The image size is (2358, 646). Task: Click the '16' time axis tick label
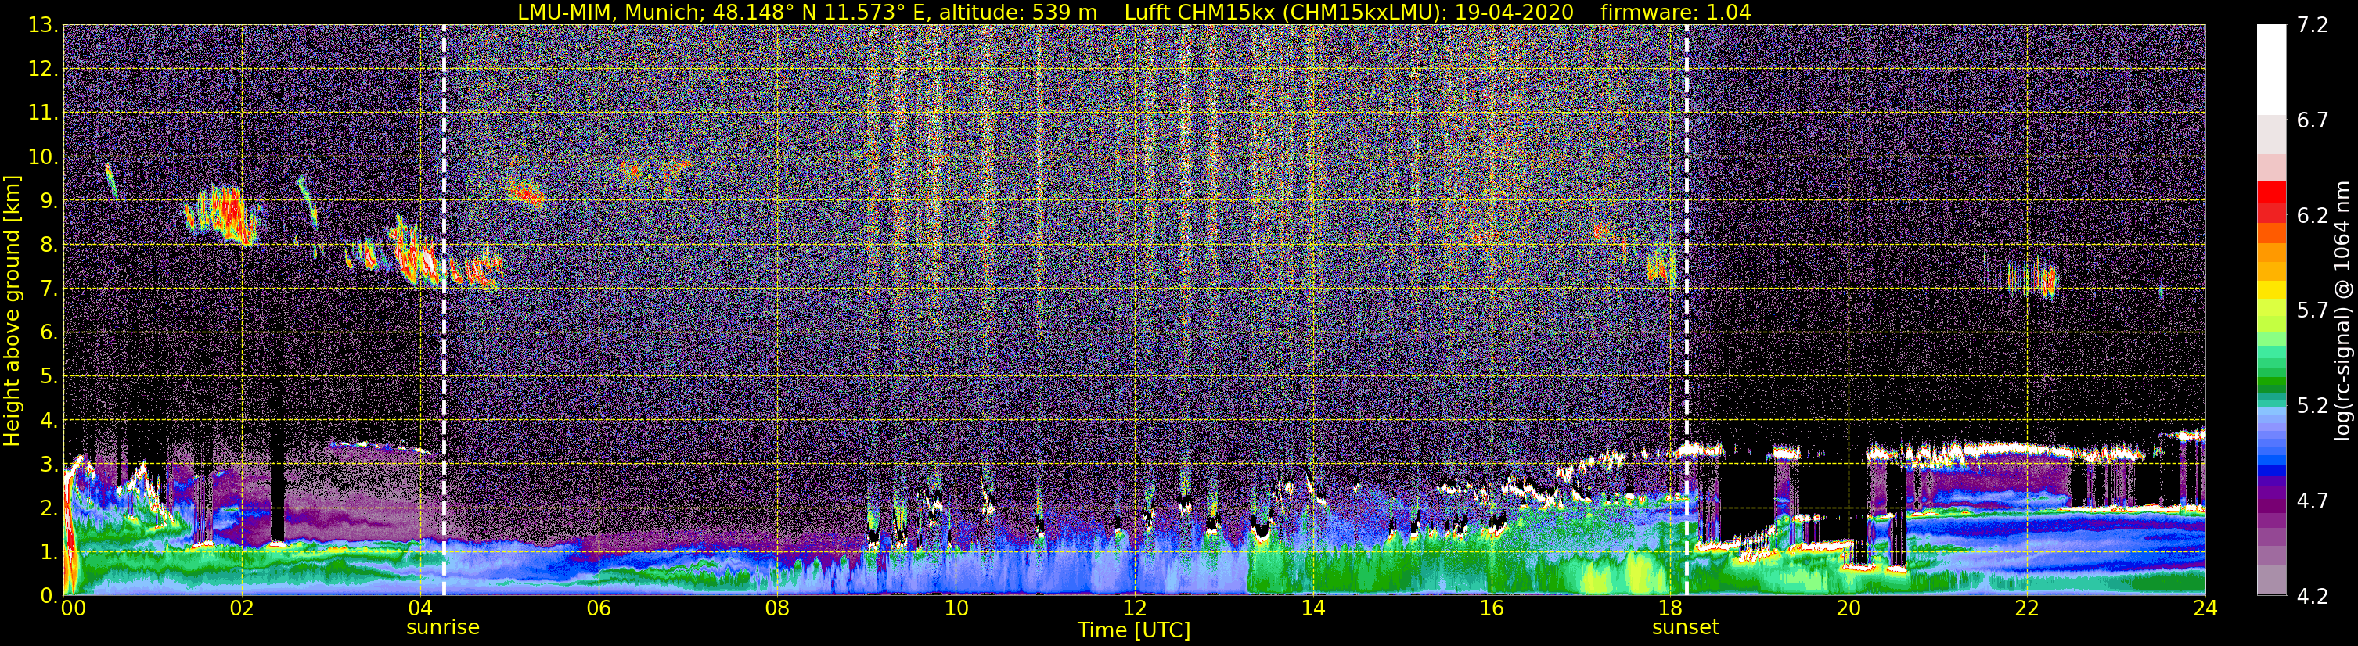point(1491,608)
